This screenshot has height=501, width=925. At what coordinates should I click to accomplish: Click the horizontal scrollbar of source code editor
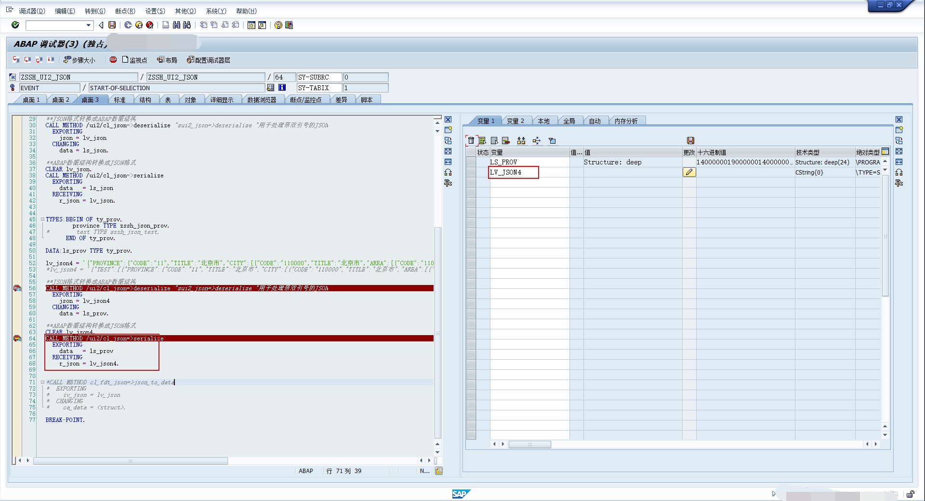130,461
